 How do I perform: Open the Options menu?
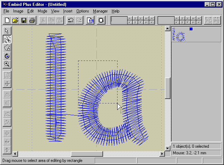[x=83, y=11]
